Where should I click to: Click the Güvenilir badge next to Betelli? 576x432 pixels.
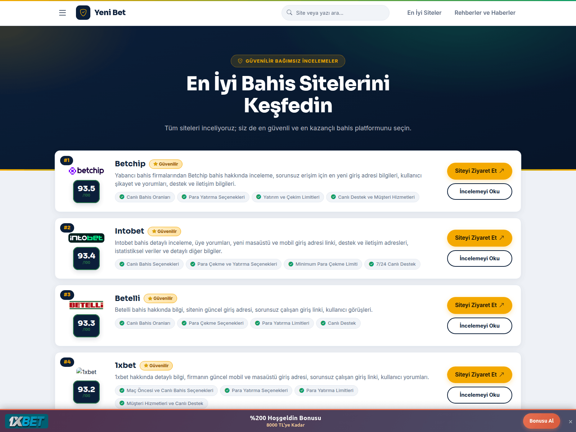[x=160, y=298]
